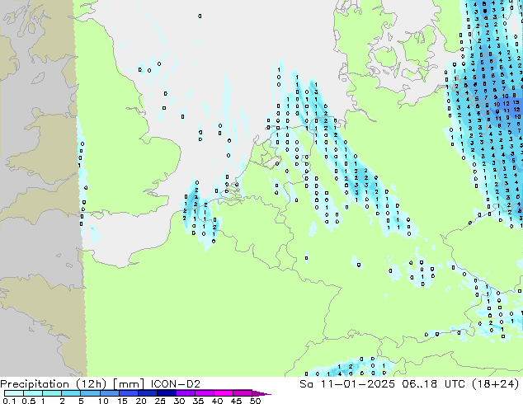Image resolution: width=523 pixels, height=404 pixels.
Task: Select the 45–50 mm legend color box
Action: pos(243,393)
